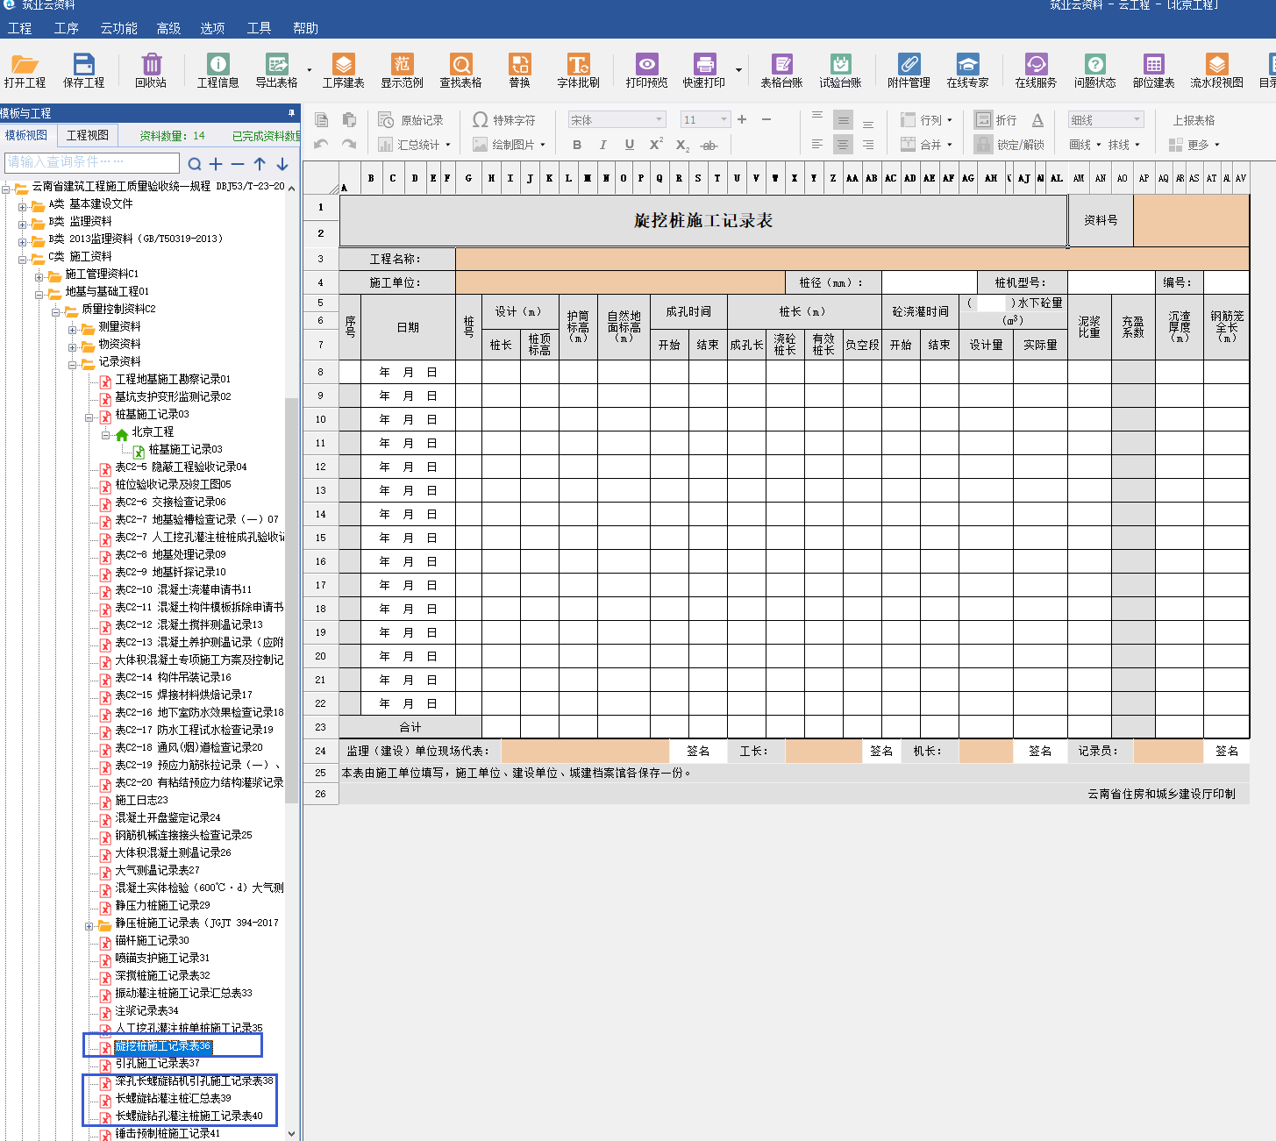
Task: Click the 保存工程 save icon
Action: 83,70
